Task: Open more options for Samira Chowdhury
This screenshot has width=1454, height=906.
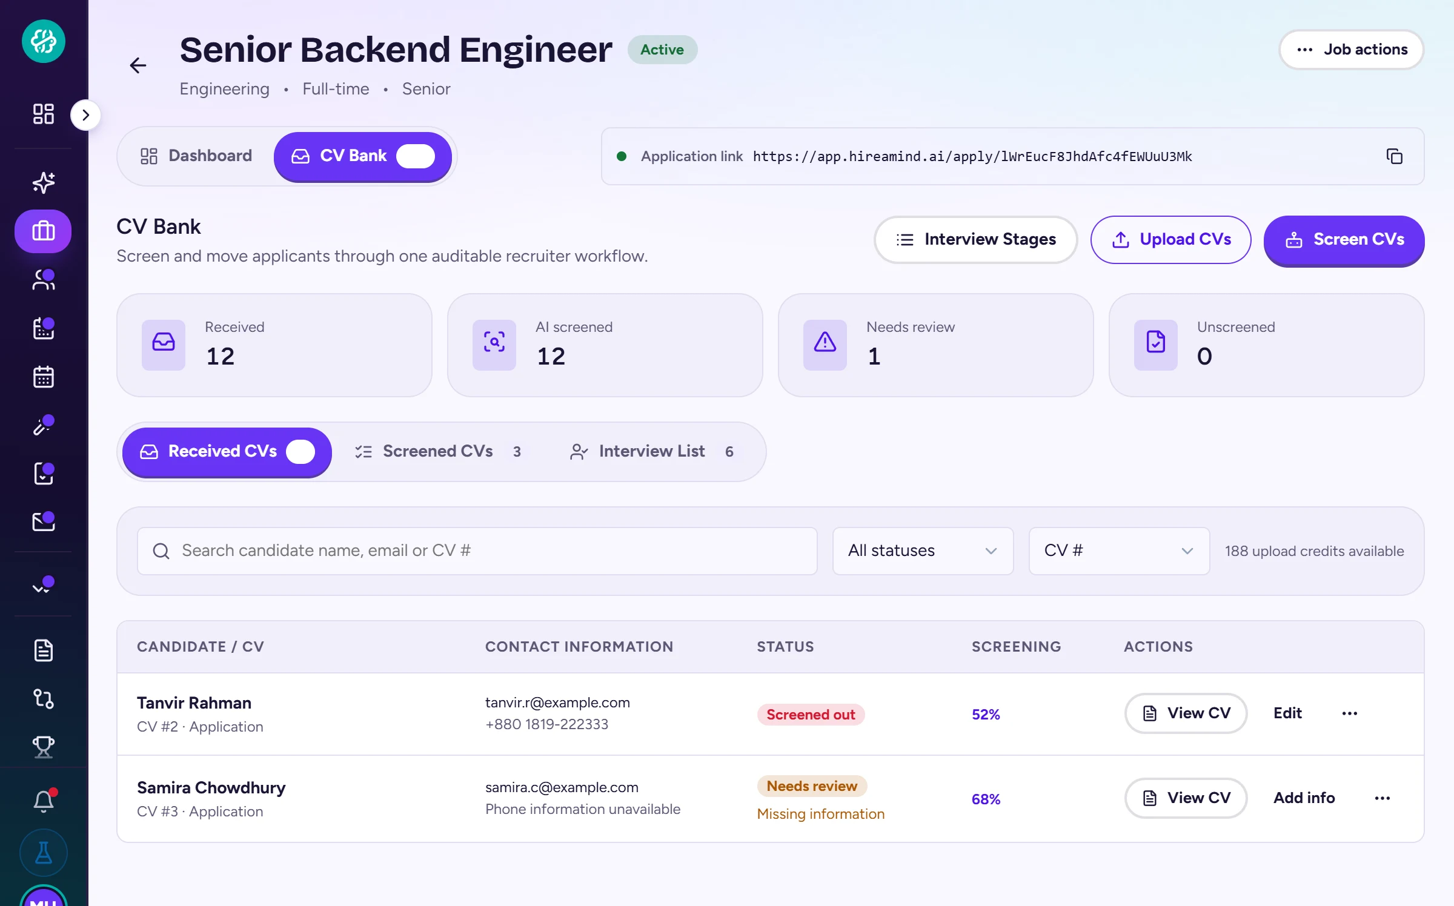Action: [1383, 798]
